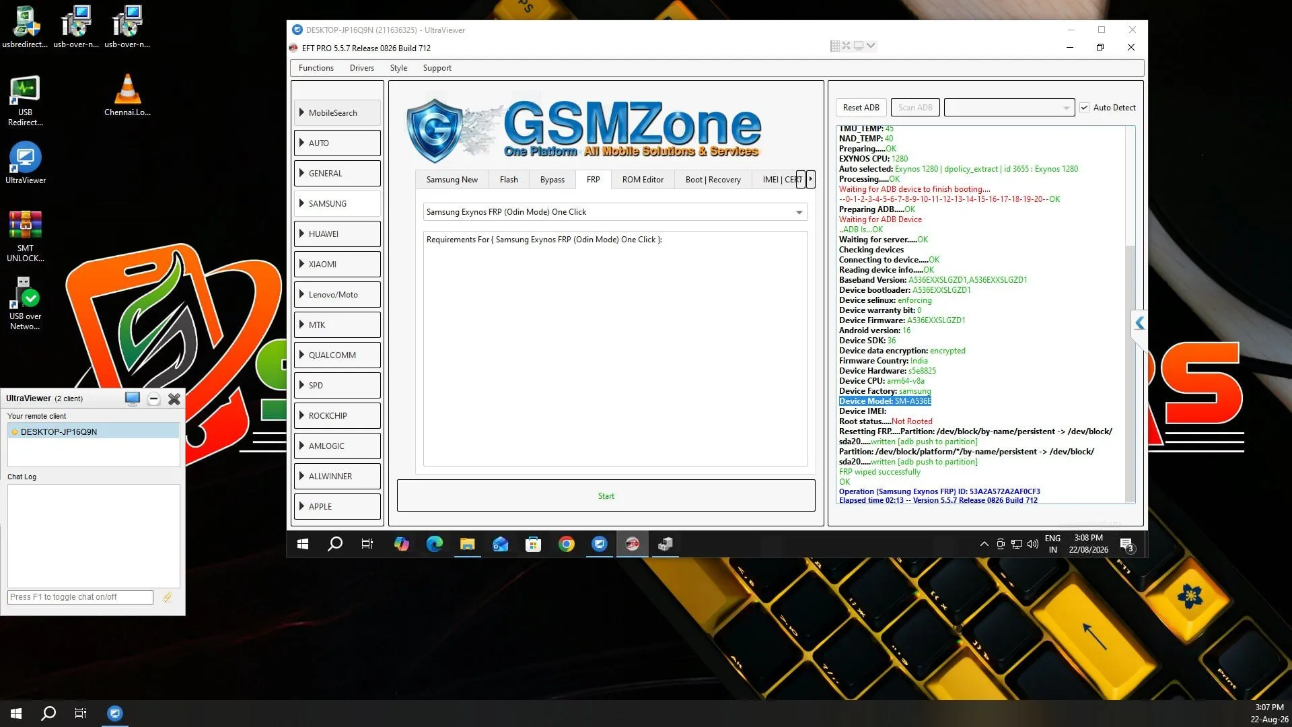Viewport: 1292px width, 727px height.
Task: Open the USB Redirect desktop icon
Action: [25, 100]
